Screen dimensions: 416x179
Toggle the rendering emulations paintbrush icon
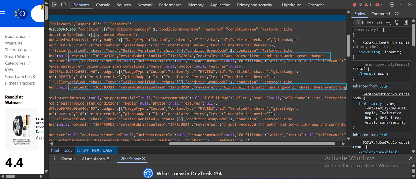coord(397,22)
